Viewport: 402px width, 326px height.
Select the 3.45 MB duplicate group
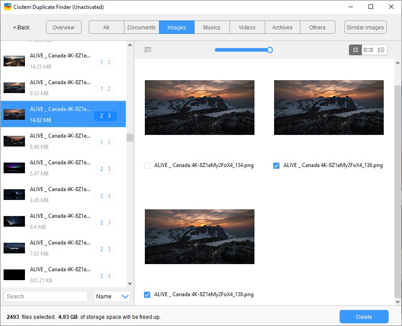click(63, 194)
